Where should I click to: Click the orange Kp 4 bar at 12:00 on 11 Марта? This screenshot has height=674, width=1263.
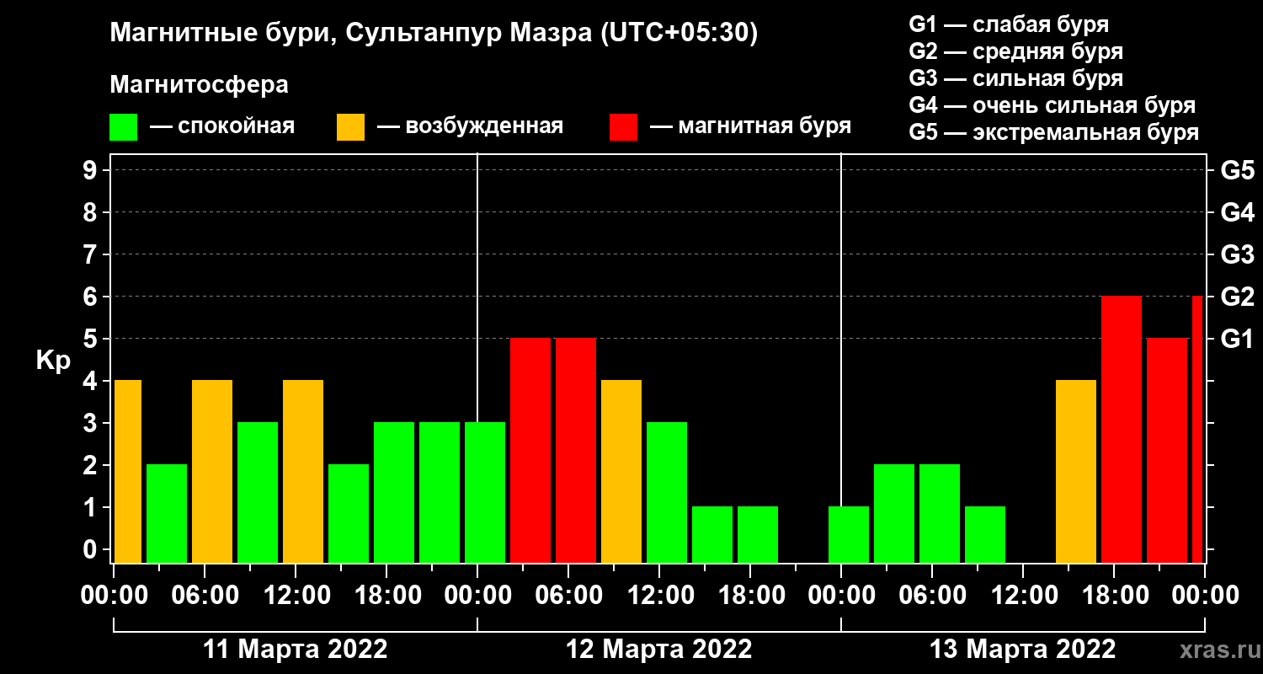[x=303, y=472]
